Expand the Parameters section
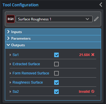Viewport: 106px width, 104px height. click(53, 38)
